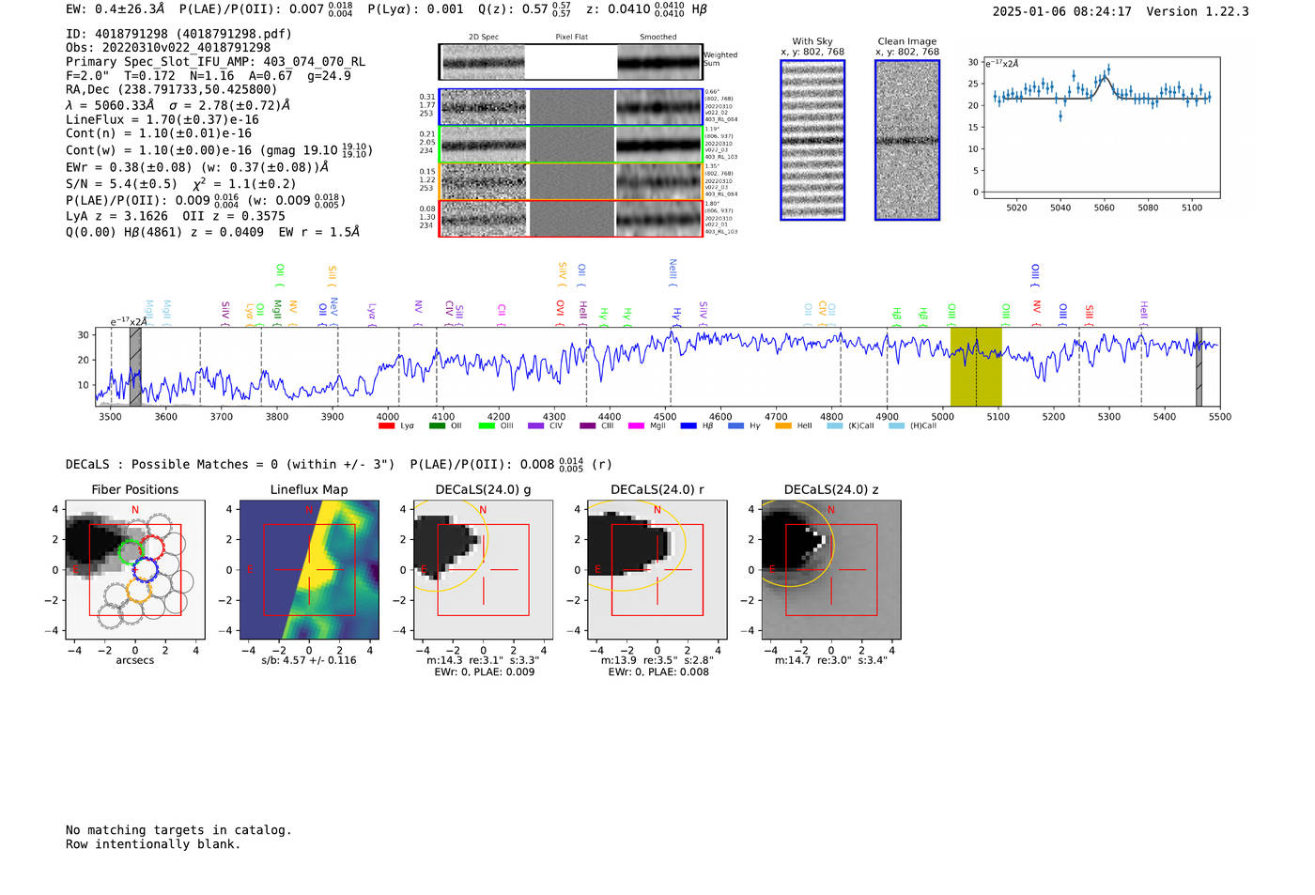Select the red-bordered 2D fiber spectrum row

point(570,219)
